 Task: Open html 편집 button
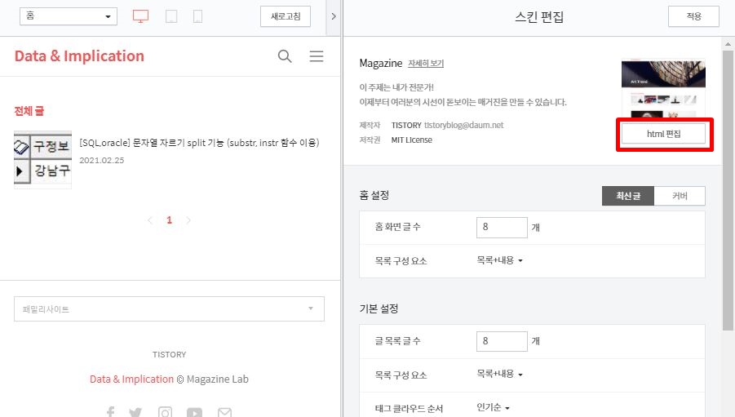[x=663, y=134]
